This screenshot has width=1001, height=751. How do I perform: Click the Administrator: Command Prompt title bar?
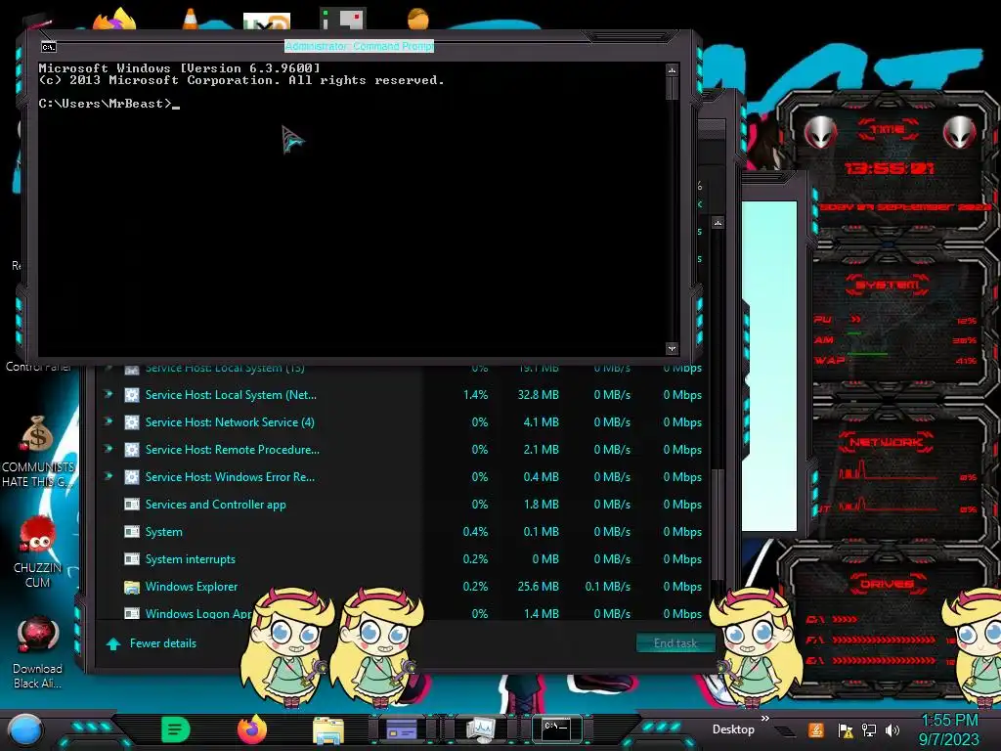coord(359,46)
